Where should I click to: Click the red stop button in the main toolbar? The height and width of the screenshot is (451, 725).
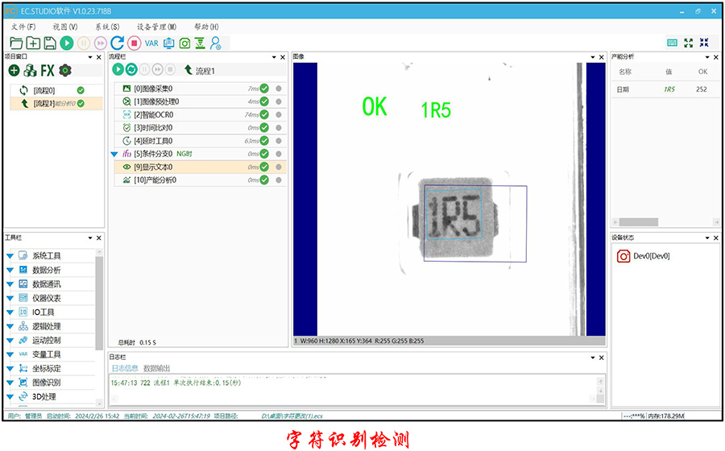point(134,43)
